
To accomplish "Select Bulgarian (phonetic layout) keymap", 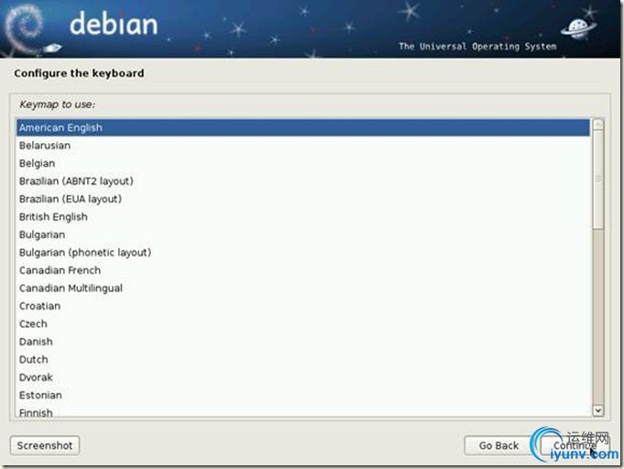I will pos(303,253).
